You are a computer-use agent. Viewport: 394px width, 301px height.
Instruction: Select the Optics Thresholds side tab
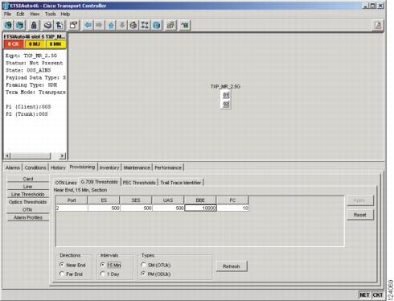(28, 202)
